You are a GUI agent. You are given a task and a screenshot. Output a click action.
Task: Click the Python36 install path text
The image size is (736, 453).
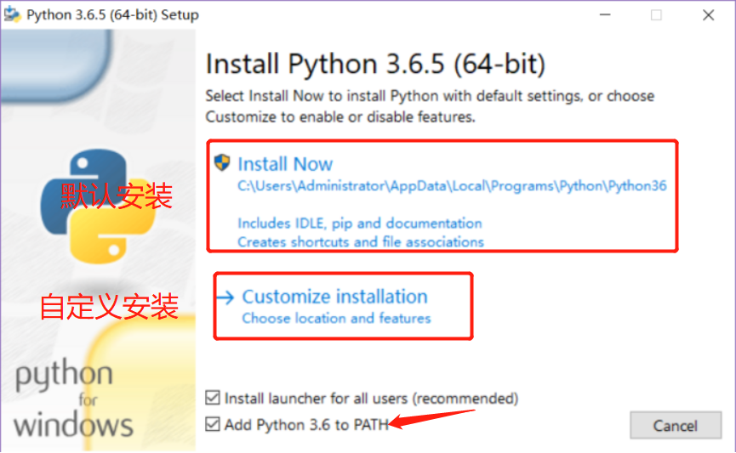(x=452, y=186)
